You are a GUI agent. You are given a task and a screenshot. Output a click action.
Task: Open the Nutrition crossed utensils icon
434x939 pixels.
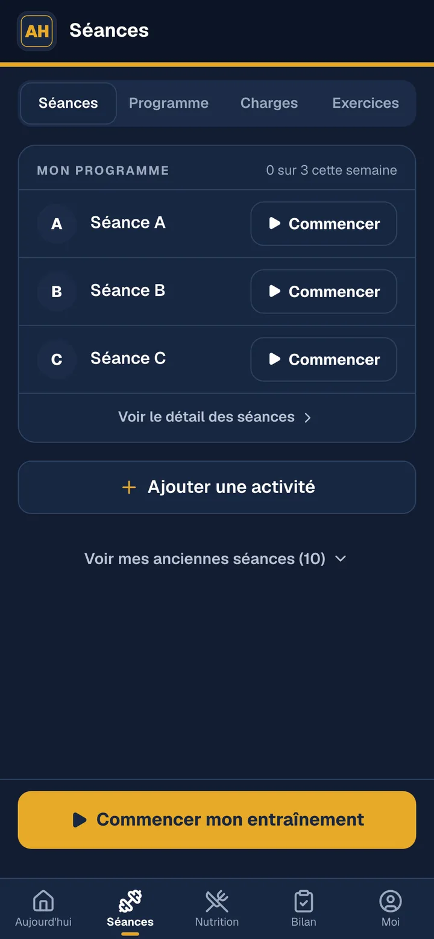tap(217, 901)
